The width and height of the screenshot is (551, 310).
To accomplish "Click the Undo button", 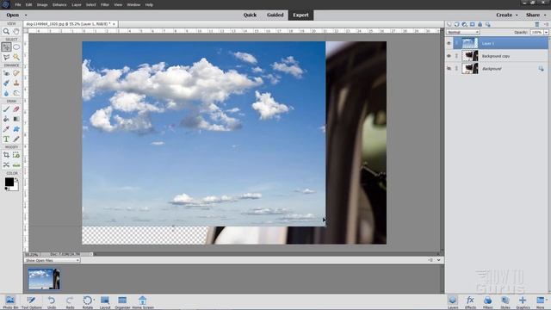I will (x=52, y=302).
